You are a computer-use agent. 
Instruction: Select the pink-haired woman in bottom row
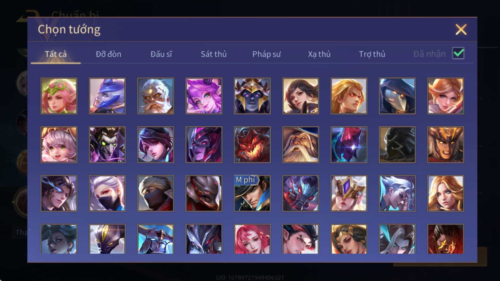coord(252,239)
